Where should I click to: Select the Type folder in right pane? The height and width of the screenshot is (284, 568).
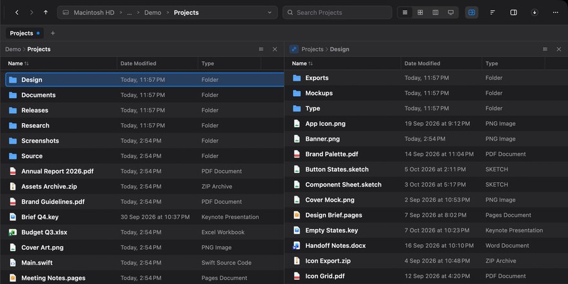coord(427,108)
